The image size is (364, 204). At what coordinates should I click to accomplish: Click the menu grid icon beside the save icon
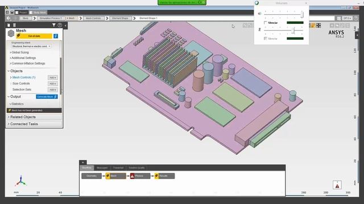tap(7, 12)
